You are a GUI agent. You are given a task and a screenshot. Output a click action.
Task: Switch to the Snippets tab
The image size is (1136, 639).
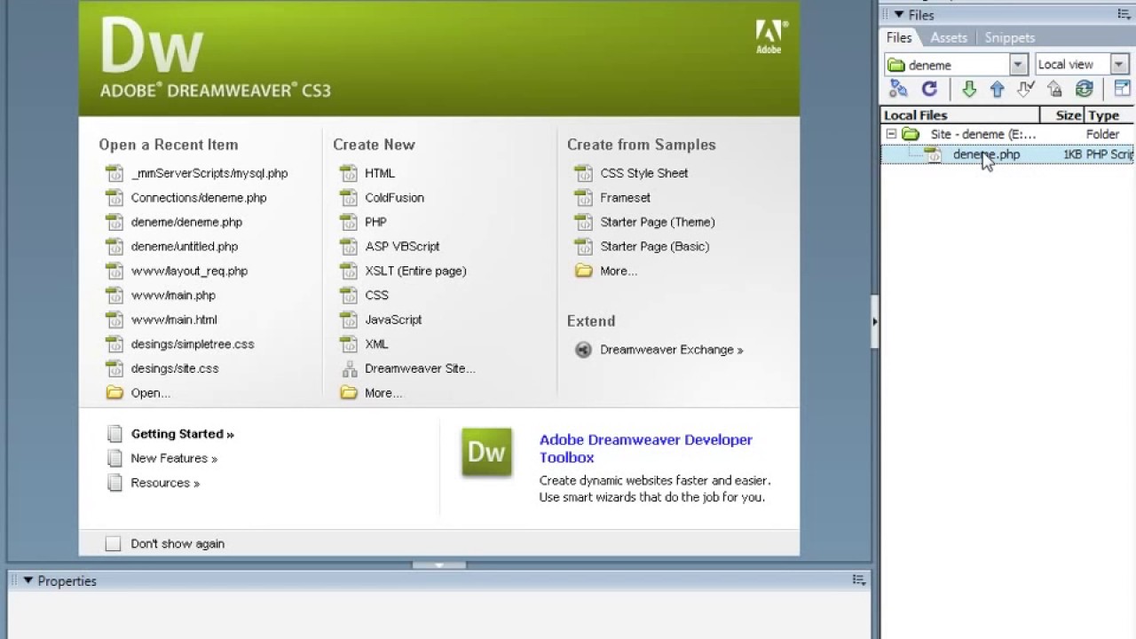click(x=1010, y=37)
